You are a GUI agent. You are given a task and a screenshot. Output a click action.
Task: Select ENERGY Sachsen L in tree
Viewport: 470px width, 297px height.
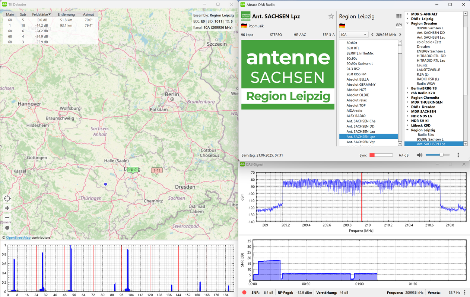(x=431, y=51)
